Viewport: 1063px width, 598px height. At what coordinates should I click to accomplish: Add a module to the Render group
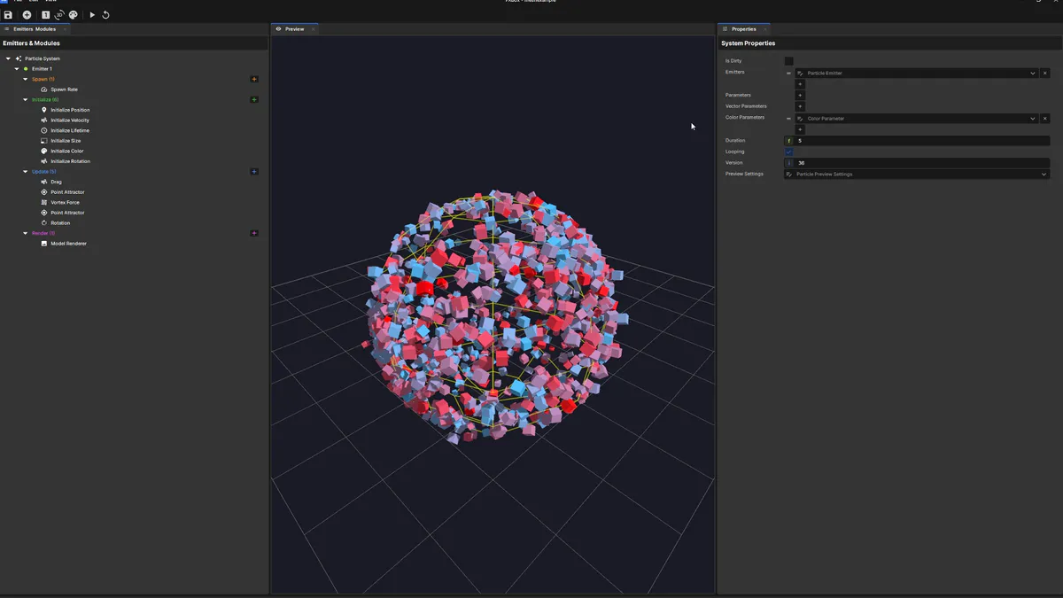[254, 233]
